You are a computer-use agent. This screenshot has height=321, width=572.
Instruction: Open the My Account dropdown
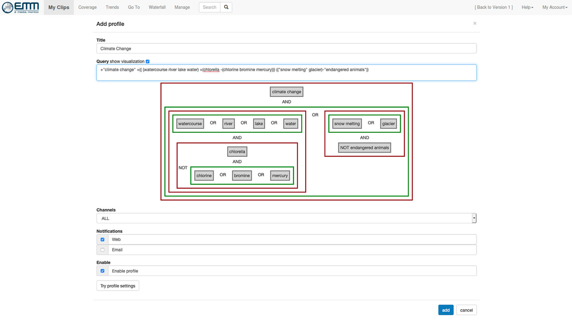[x=554, y=7]
